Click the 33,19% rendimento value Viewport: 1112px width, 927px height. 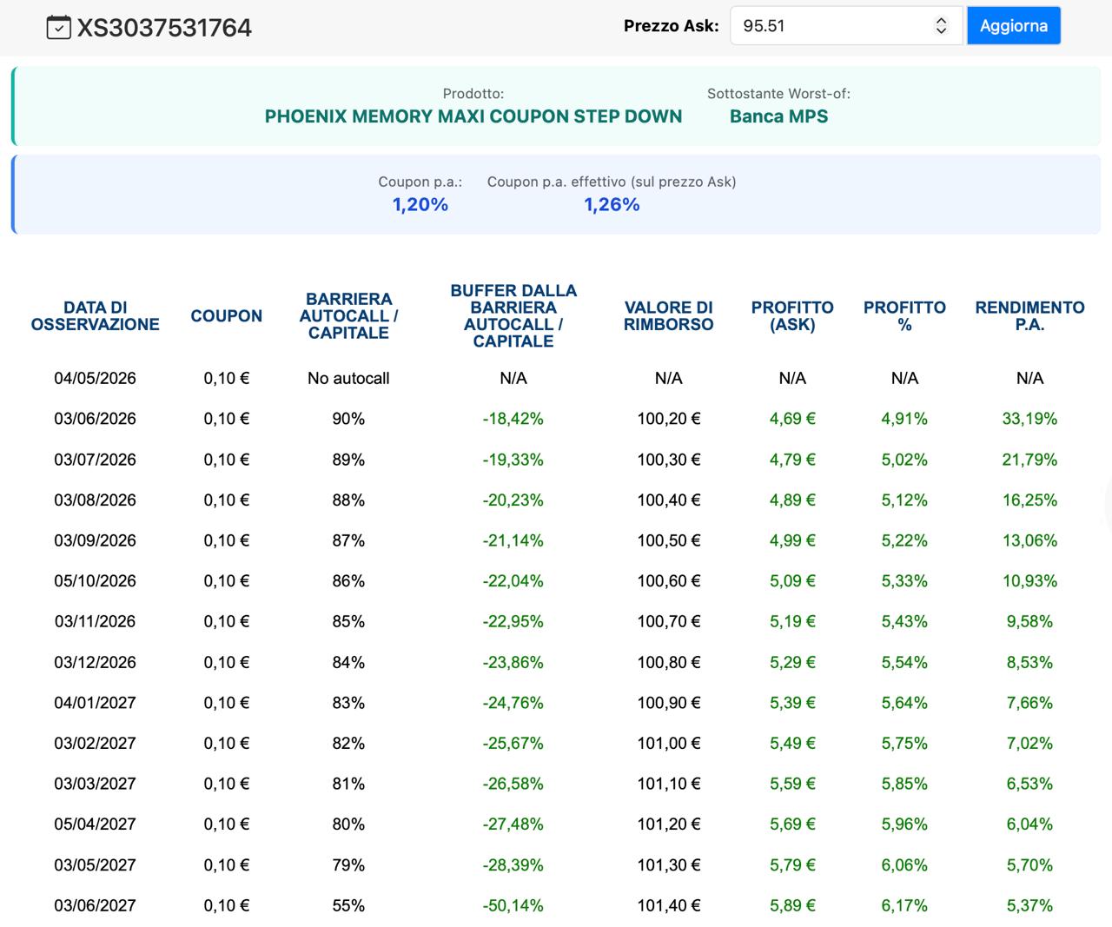(1029, 419)
